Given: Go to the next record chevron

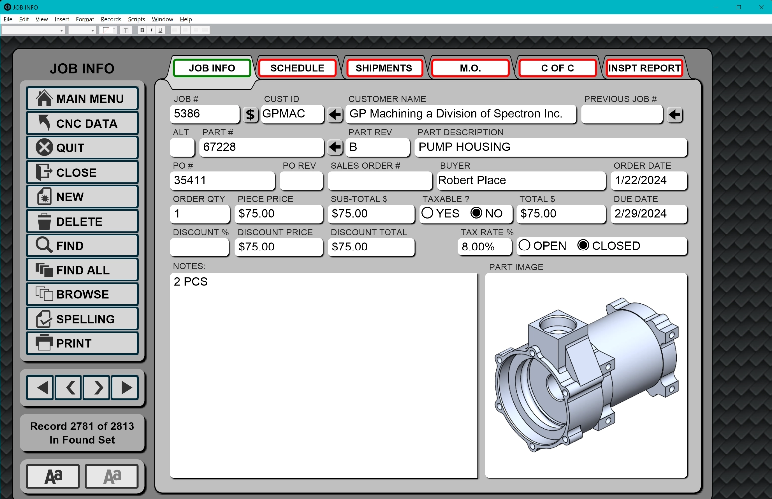Looking at the screenshot, I should [98, 387].
